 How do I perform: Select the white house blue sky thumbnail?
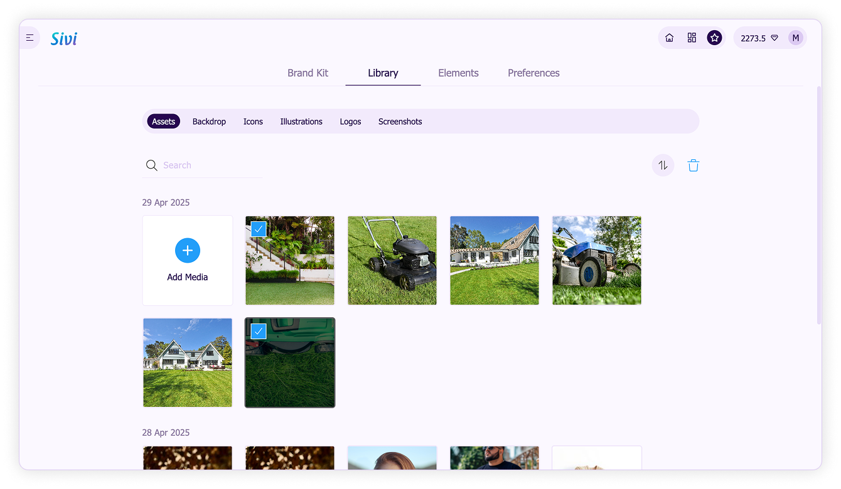(188, 363)
